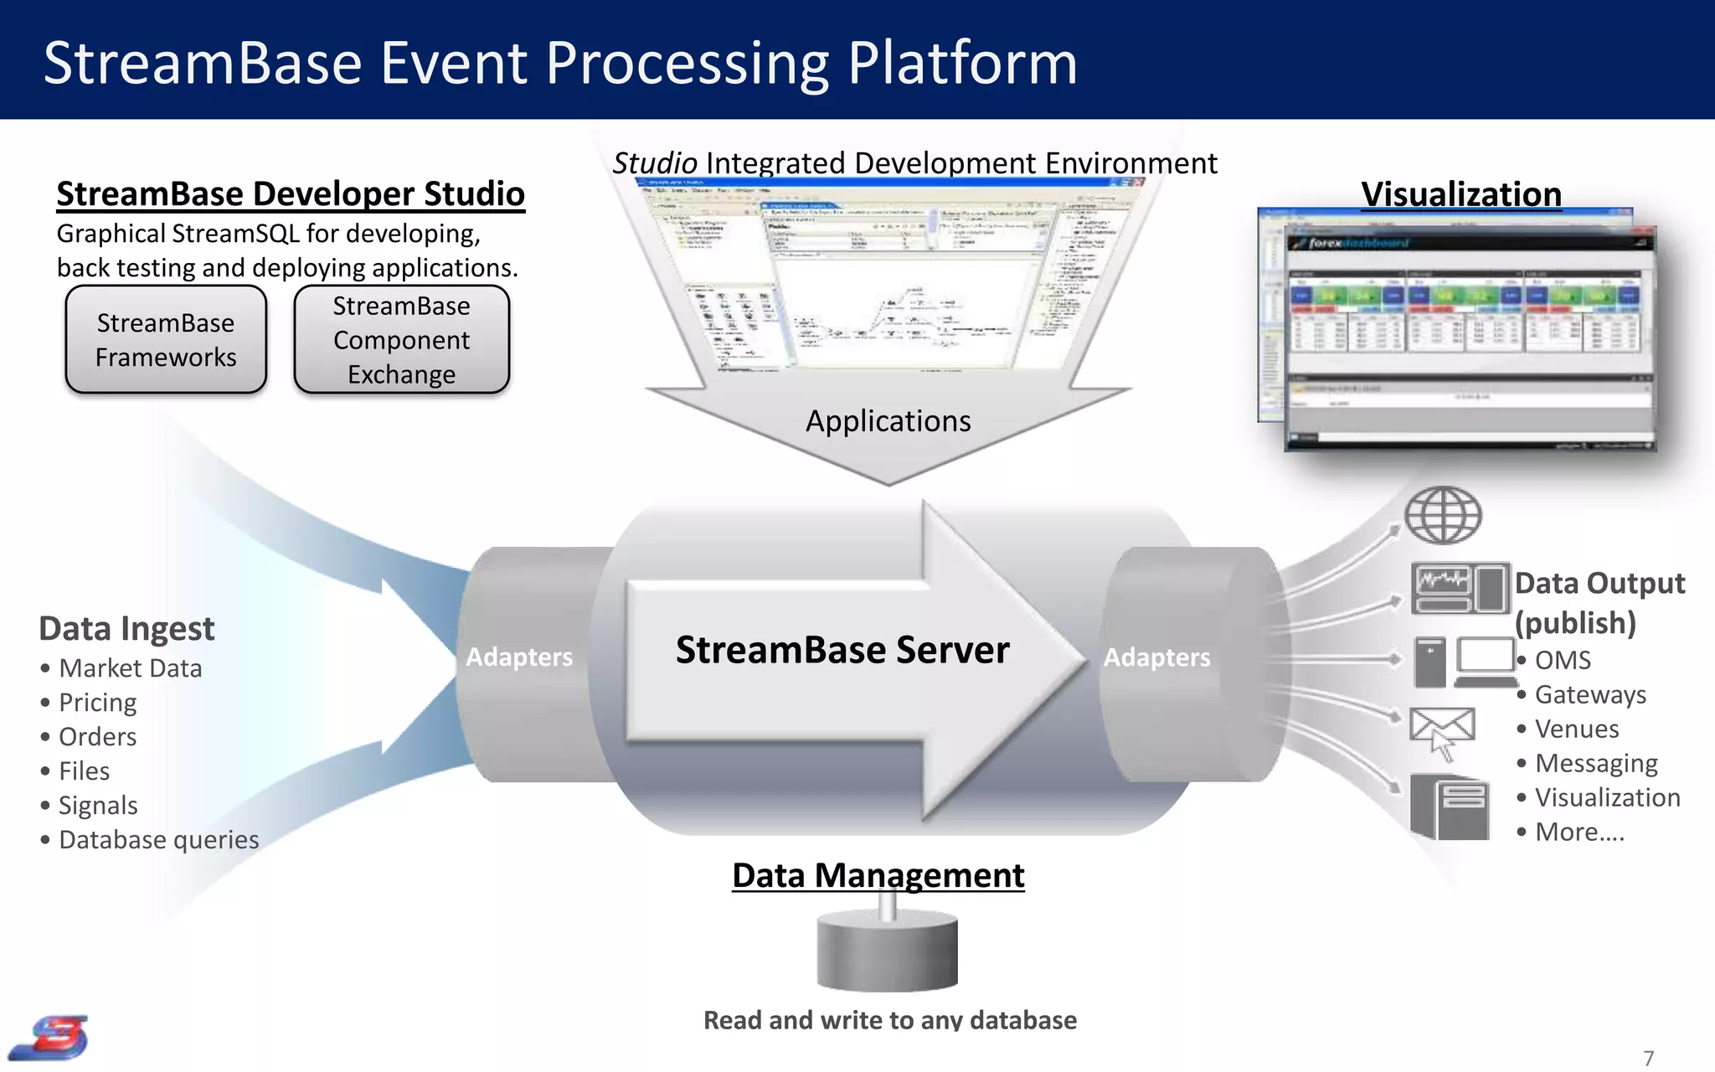
Task: Select the Data Ingest heading
Action: [126, 628]
